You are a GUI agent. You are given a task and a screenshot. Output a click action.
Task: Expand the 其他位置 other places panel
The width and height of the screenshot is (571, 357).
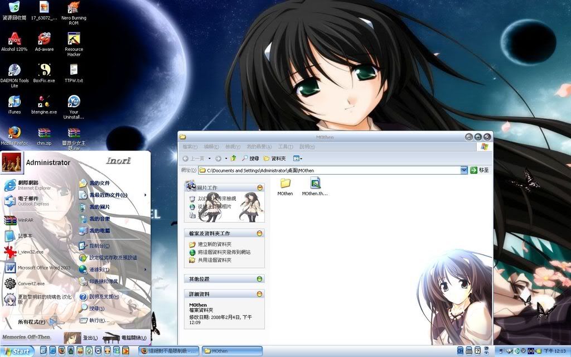tap(260, 279)
